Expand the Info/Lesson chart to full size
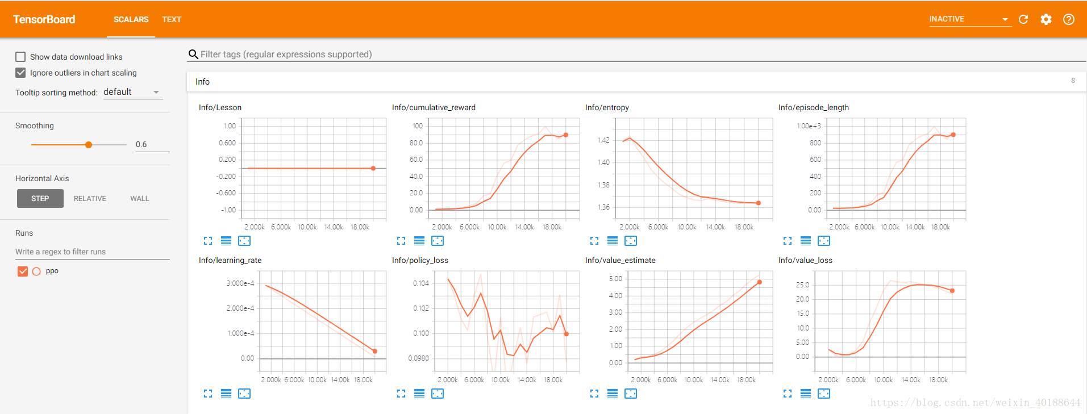The width and height of the screenshot is (1087, 414). (208, 241)
